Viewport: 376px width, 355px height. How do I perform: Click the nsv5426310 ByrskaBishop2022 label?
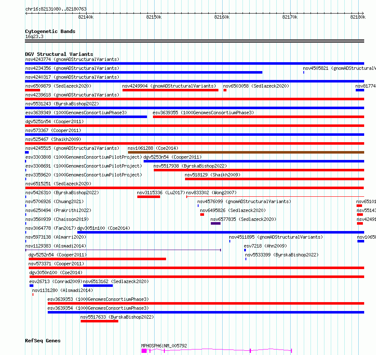pyautogui.click(x=62, y=193)
